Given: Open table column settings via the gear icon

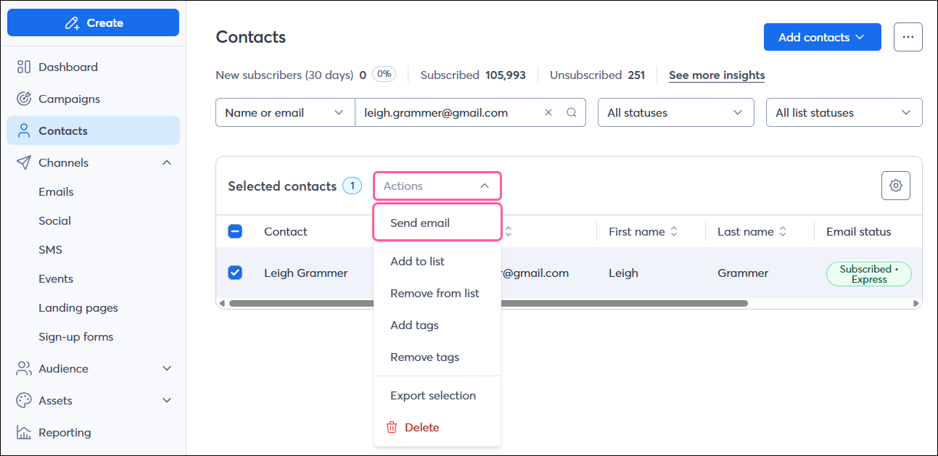Looking at the screenshot, I should click(x=895, y=186).
